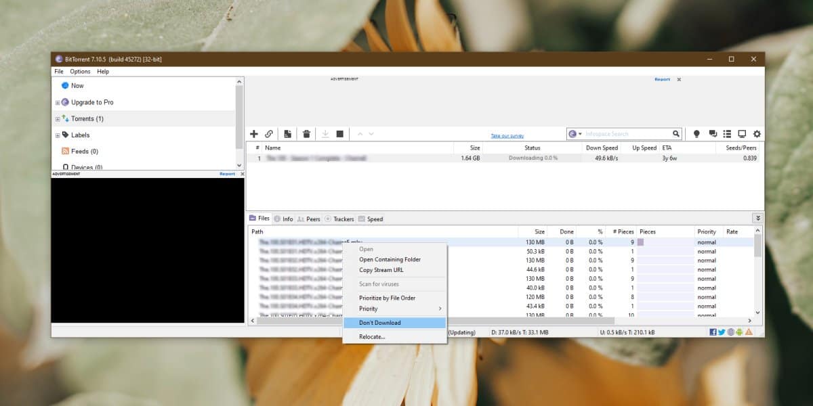The height and width of the screenshot is (406, 813).
Task: Click the Take our survey link
Action: (507, 136)
